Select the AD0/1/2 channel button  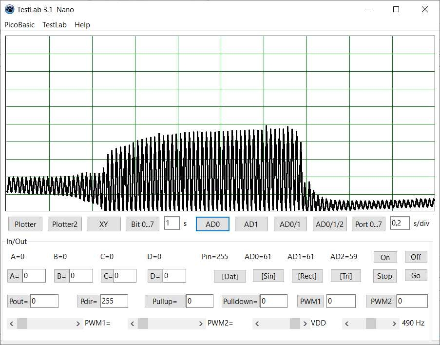pyautogui.click(x=329, y=224)
